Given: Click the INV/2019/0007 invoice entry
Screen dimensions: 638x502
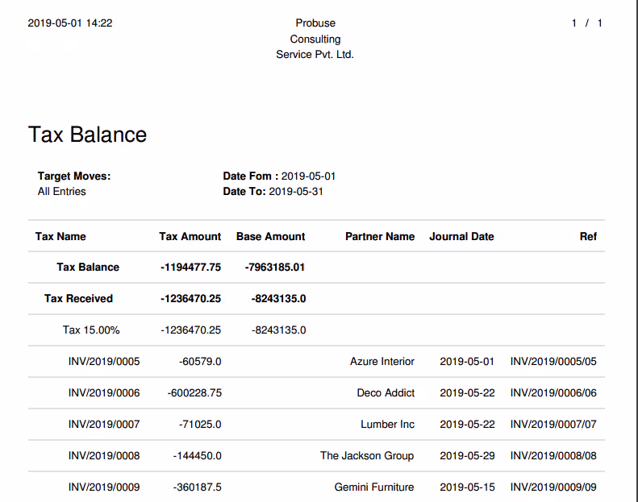Looking at the screenshot, I should click(104, 425).
